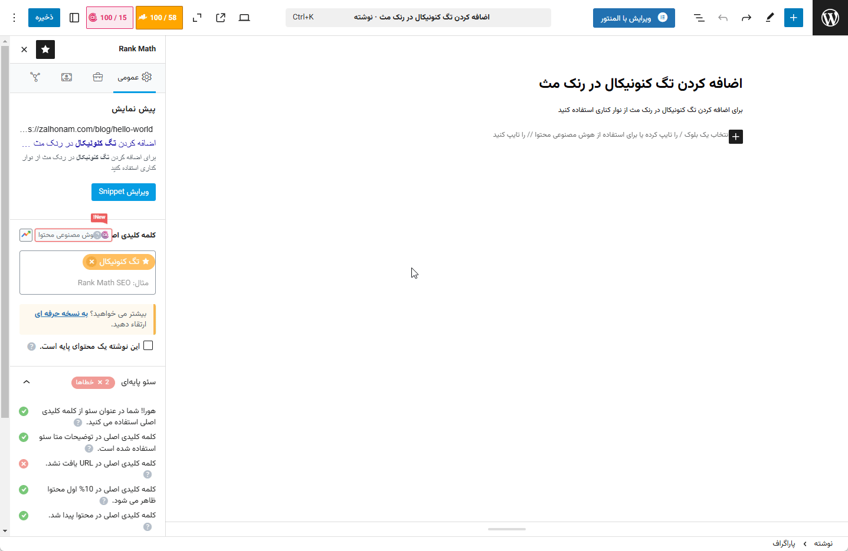
Task: Click the ویرایش Snippet button
Action: (123, 192)
